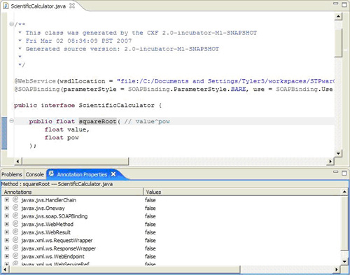Click the Java file icon on the editor tab

tap(6, 6)
